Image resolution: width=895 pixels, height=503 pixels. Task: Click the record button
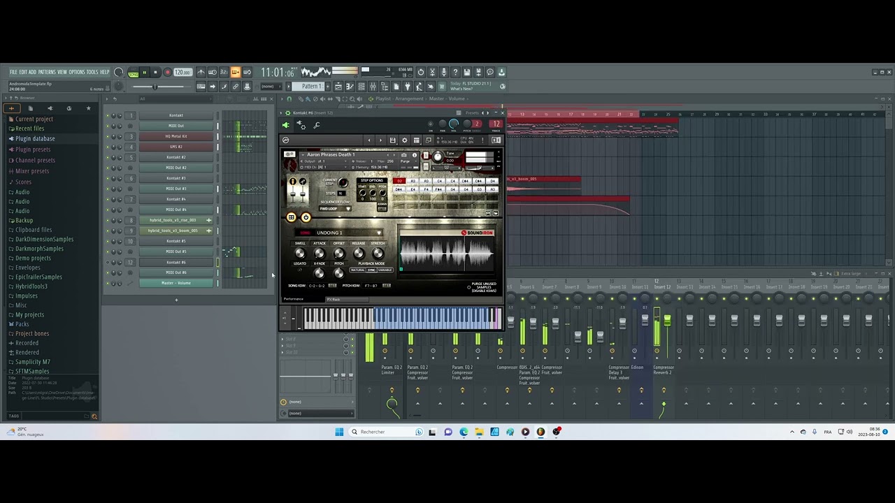(x=167, y=72)
